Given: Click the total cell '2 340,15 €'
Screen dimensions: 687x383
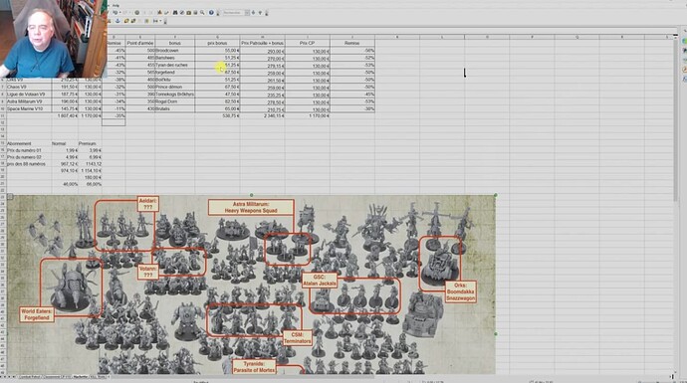Looking at the screenshot, I should 262,116.
